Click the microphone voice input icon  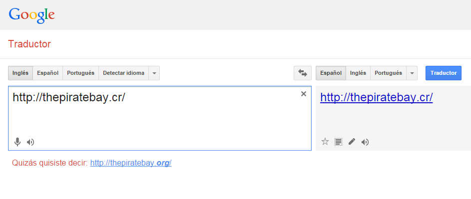coord(17,142)
